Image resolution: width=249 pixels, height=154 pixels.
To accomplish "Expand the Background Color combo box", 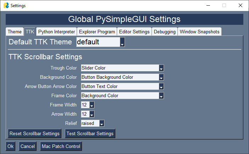I will tap(161, 77).
